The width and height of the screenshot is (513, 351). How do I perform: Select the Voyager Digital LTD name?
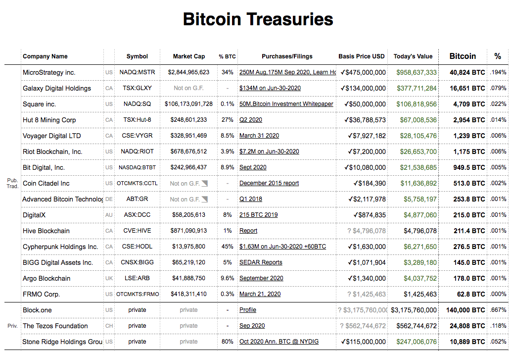[x=51, y=136]
